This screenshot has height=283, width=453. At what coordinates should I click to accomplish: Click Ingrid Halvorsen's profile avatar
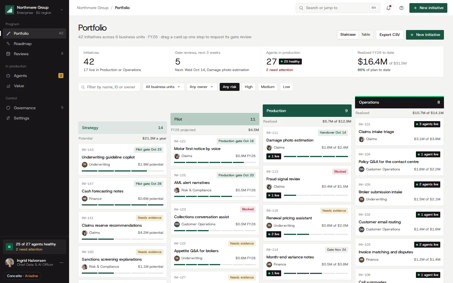click(10, 263)
